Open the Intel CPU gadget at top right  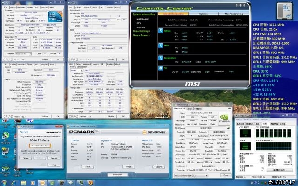(x=284, y=11)
